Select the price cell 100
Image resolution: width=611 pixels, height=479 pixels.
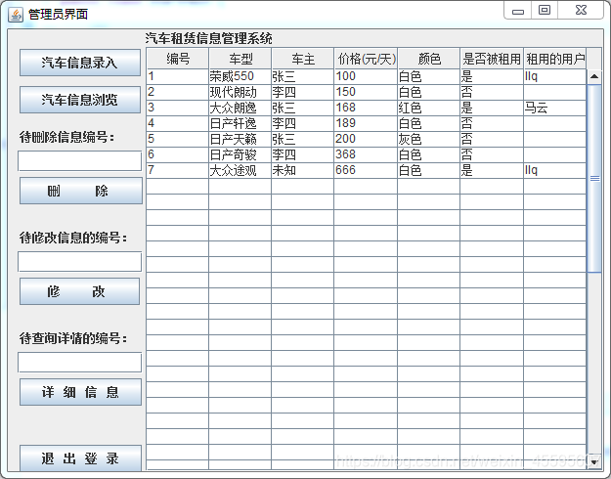(x=366, y=77)
